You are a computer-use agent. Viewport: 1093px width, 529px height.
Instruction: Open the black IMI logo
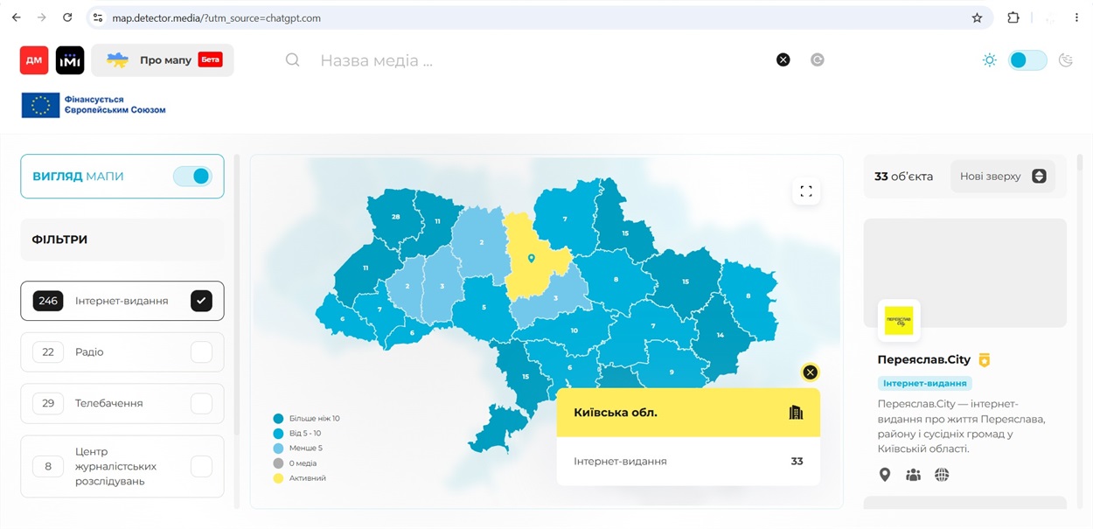point(70,60)
